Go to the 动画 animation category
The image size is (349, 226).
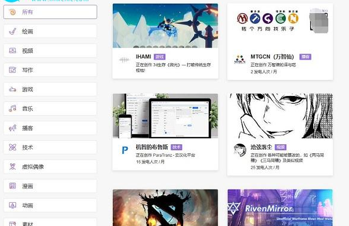[50, 205]
